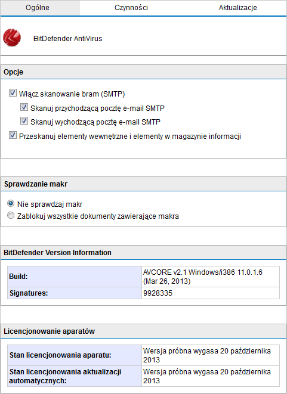Screen dimensions: 287x394
Task: Click the BitDefender red logo icon
Action: pyautogui.click(x=12, y=38)
